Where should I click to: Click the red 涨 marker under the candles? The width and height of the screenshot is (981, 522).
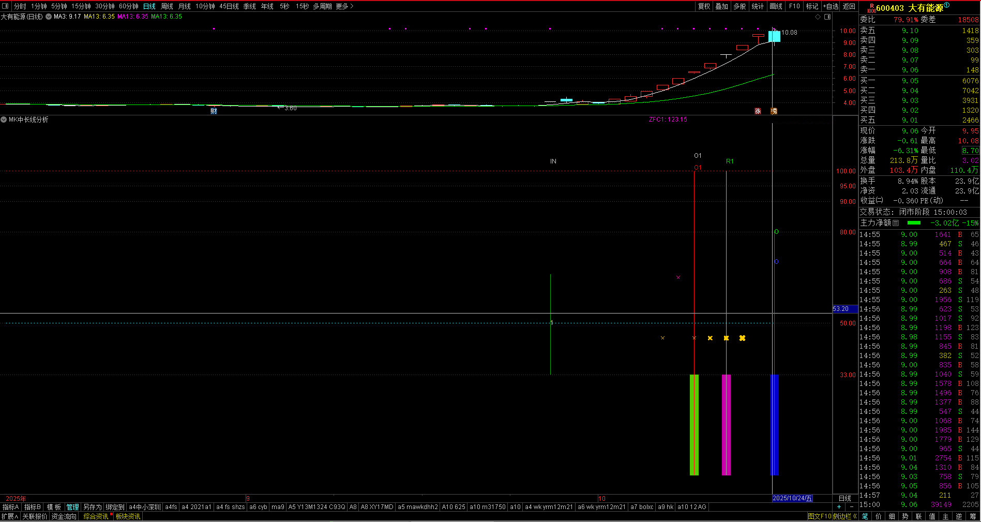pyautogui.click(x=758, y=111)
